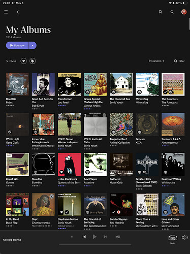The width and height of the screenshot is (190, 254).
Task: Click the checkmark badge on Daydream Nation cover
Action: [x=67, y=212]
